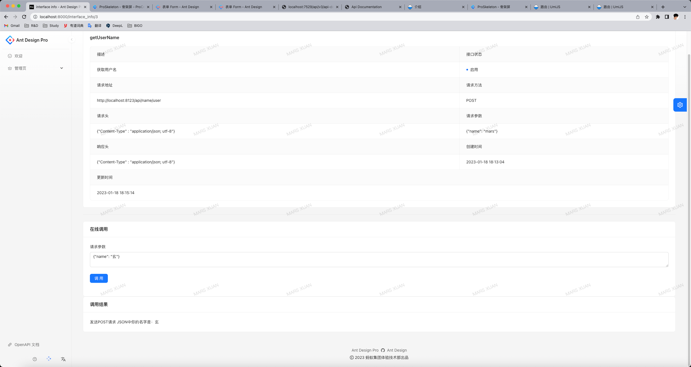Open the GitHub icon in footer
This screenshot has height=367, width=691.
(383, 350)
